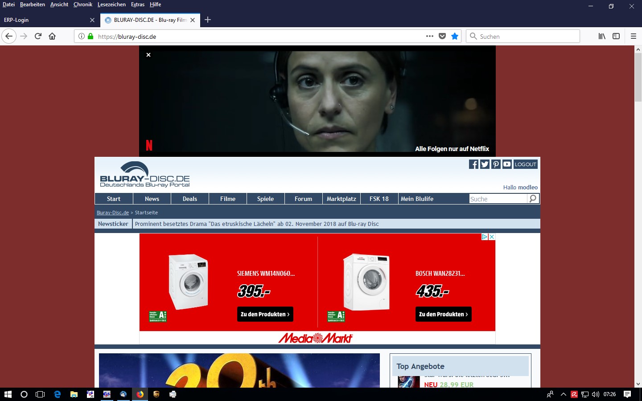Open the FSK 18 navigation item
642x401 pixels.
pyautogui.click(x=379, y=199)
